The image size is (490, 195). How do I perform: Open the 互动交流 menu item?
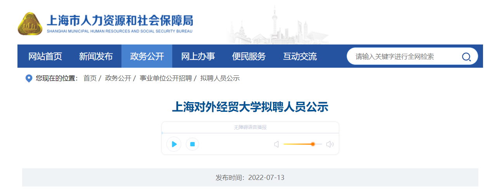(300, 56)
